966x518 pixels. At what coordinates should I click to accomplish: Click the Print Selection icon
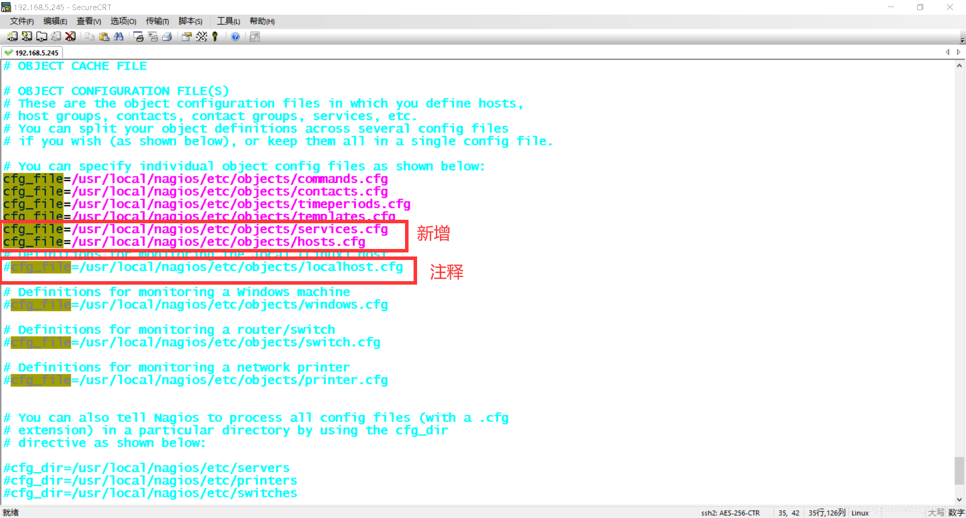pos(153,37)
